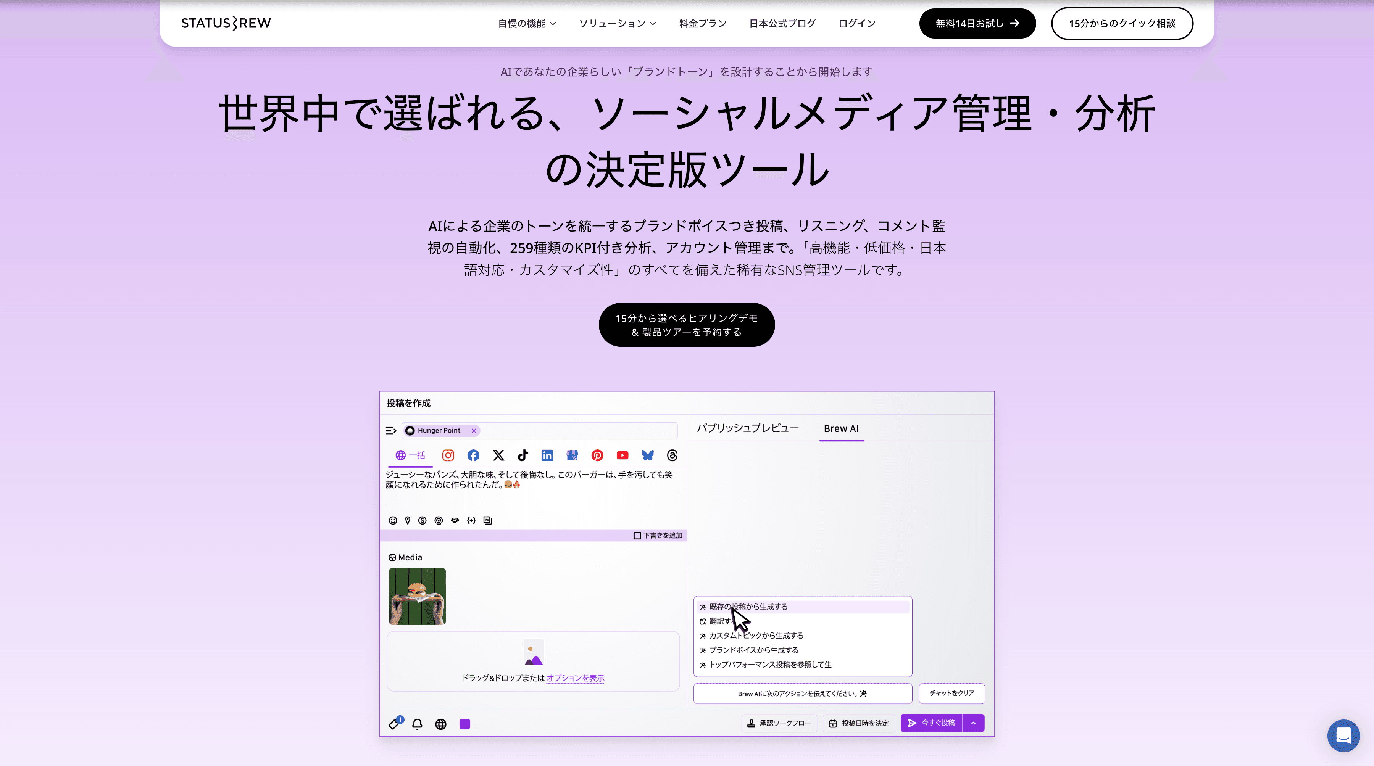Click the burger media thumbnail
This screenshot has height=766, width=1374.
click(417, 596)
